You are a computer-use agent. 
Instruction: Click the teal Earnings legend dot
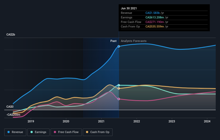(x=32, y=132)
